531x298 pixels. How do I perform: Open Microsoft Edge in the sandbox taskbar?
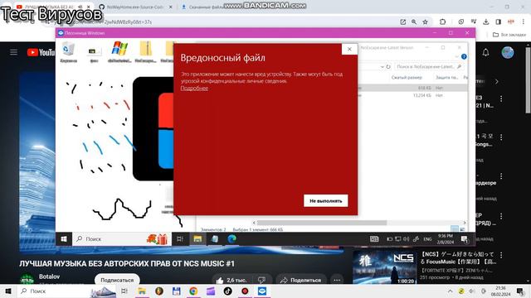pos(232,239)
